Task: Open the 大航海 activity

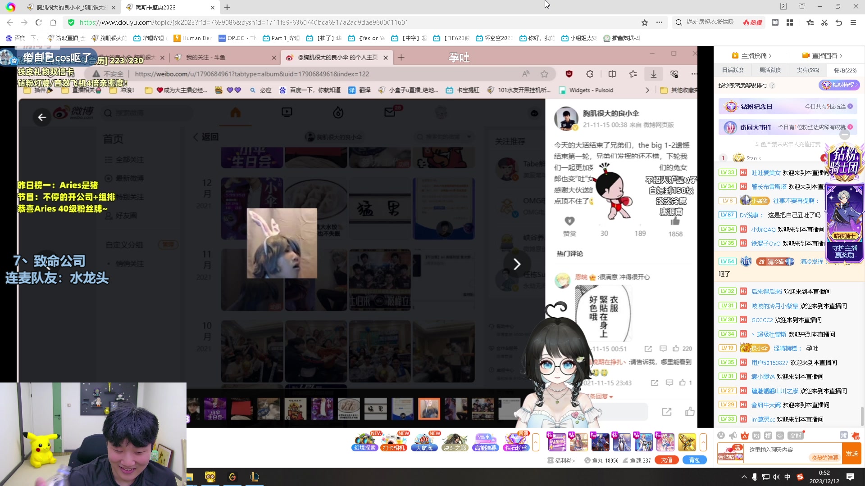Action: click(424, 441)
